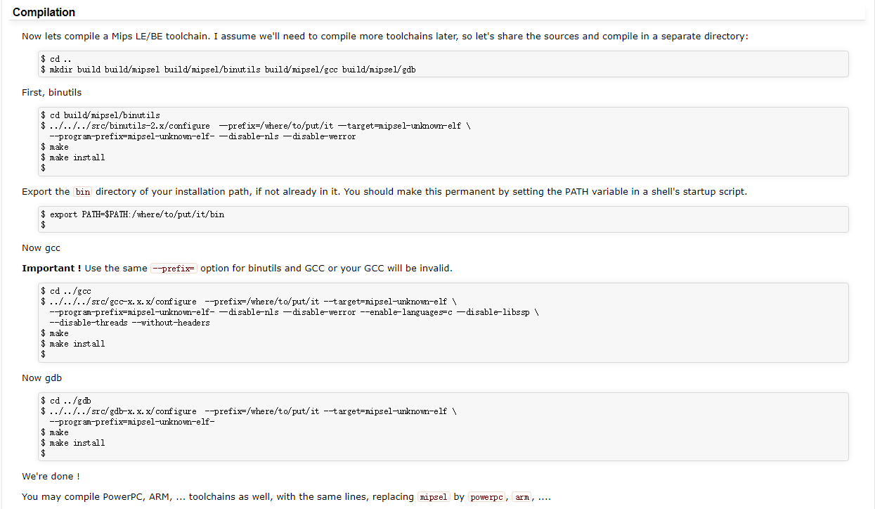The height and width of the screenshot is (509, 875).
Task: Click the "--disable-nls --disable-werror" line in binutils block
Action: [202, 136]
